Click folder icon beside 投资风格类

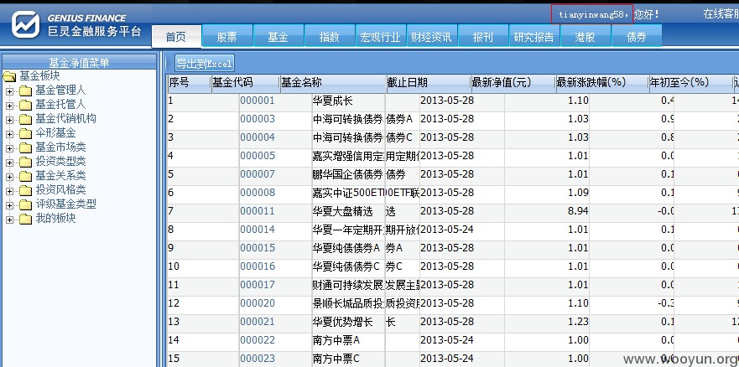[25, 190]
